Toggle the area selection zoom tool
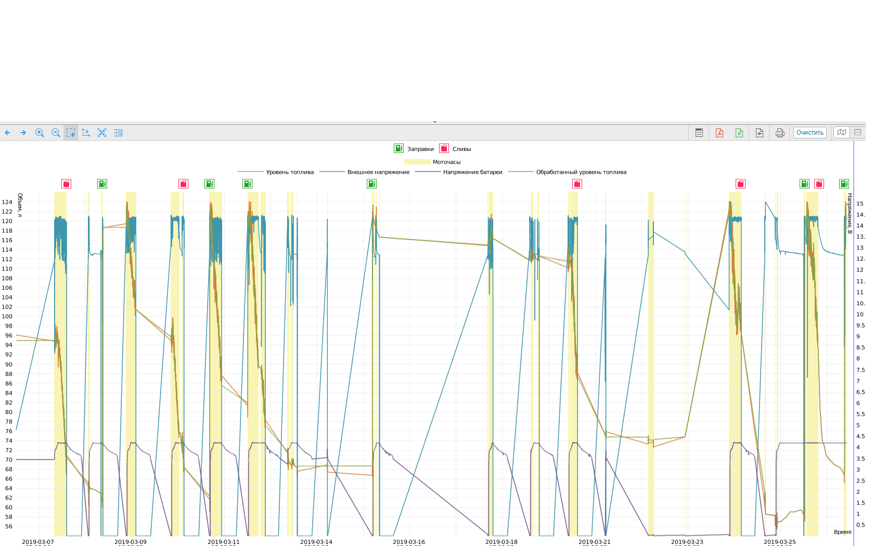This screenshot has height=546, width=874. point(71,133)
